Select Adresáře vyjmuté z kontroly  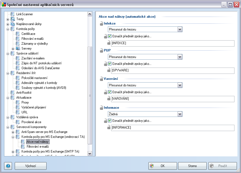(39, 83)
